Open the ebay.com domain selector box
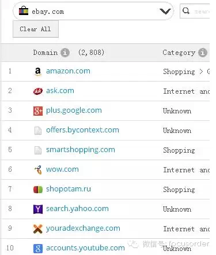216x255 pixels. point(93,11)
